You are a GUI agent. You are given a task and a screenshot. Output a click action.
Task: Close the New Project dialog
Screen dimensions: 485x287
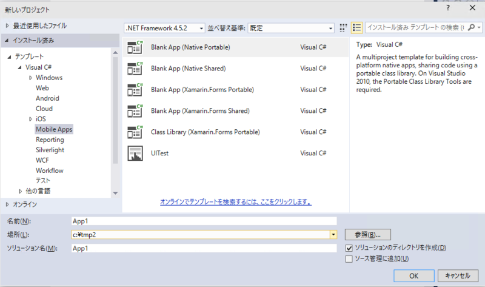click(x=472, y=8)
